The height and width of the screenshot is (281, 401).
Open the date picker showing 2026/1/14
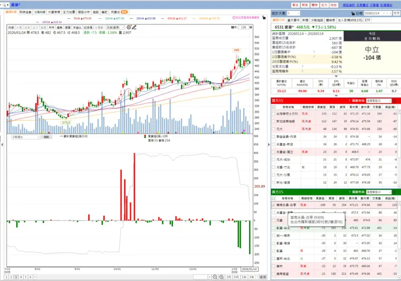(378, 14)
